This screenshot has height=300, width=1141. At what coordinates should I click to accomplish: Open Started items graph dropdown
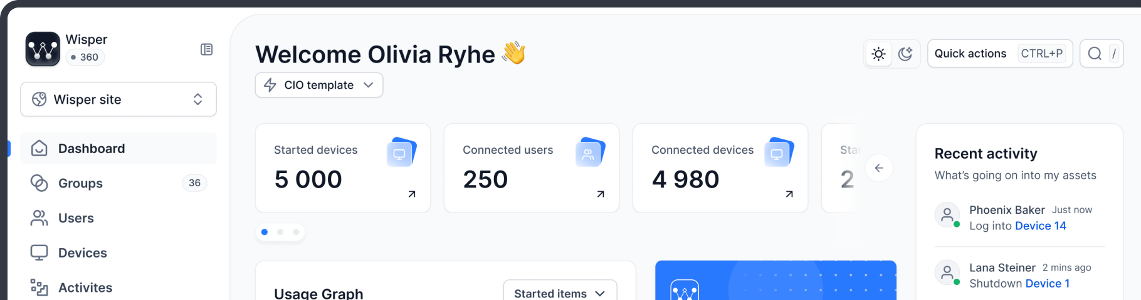pyautogui.click(x=559, y=292)
